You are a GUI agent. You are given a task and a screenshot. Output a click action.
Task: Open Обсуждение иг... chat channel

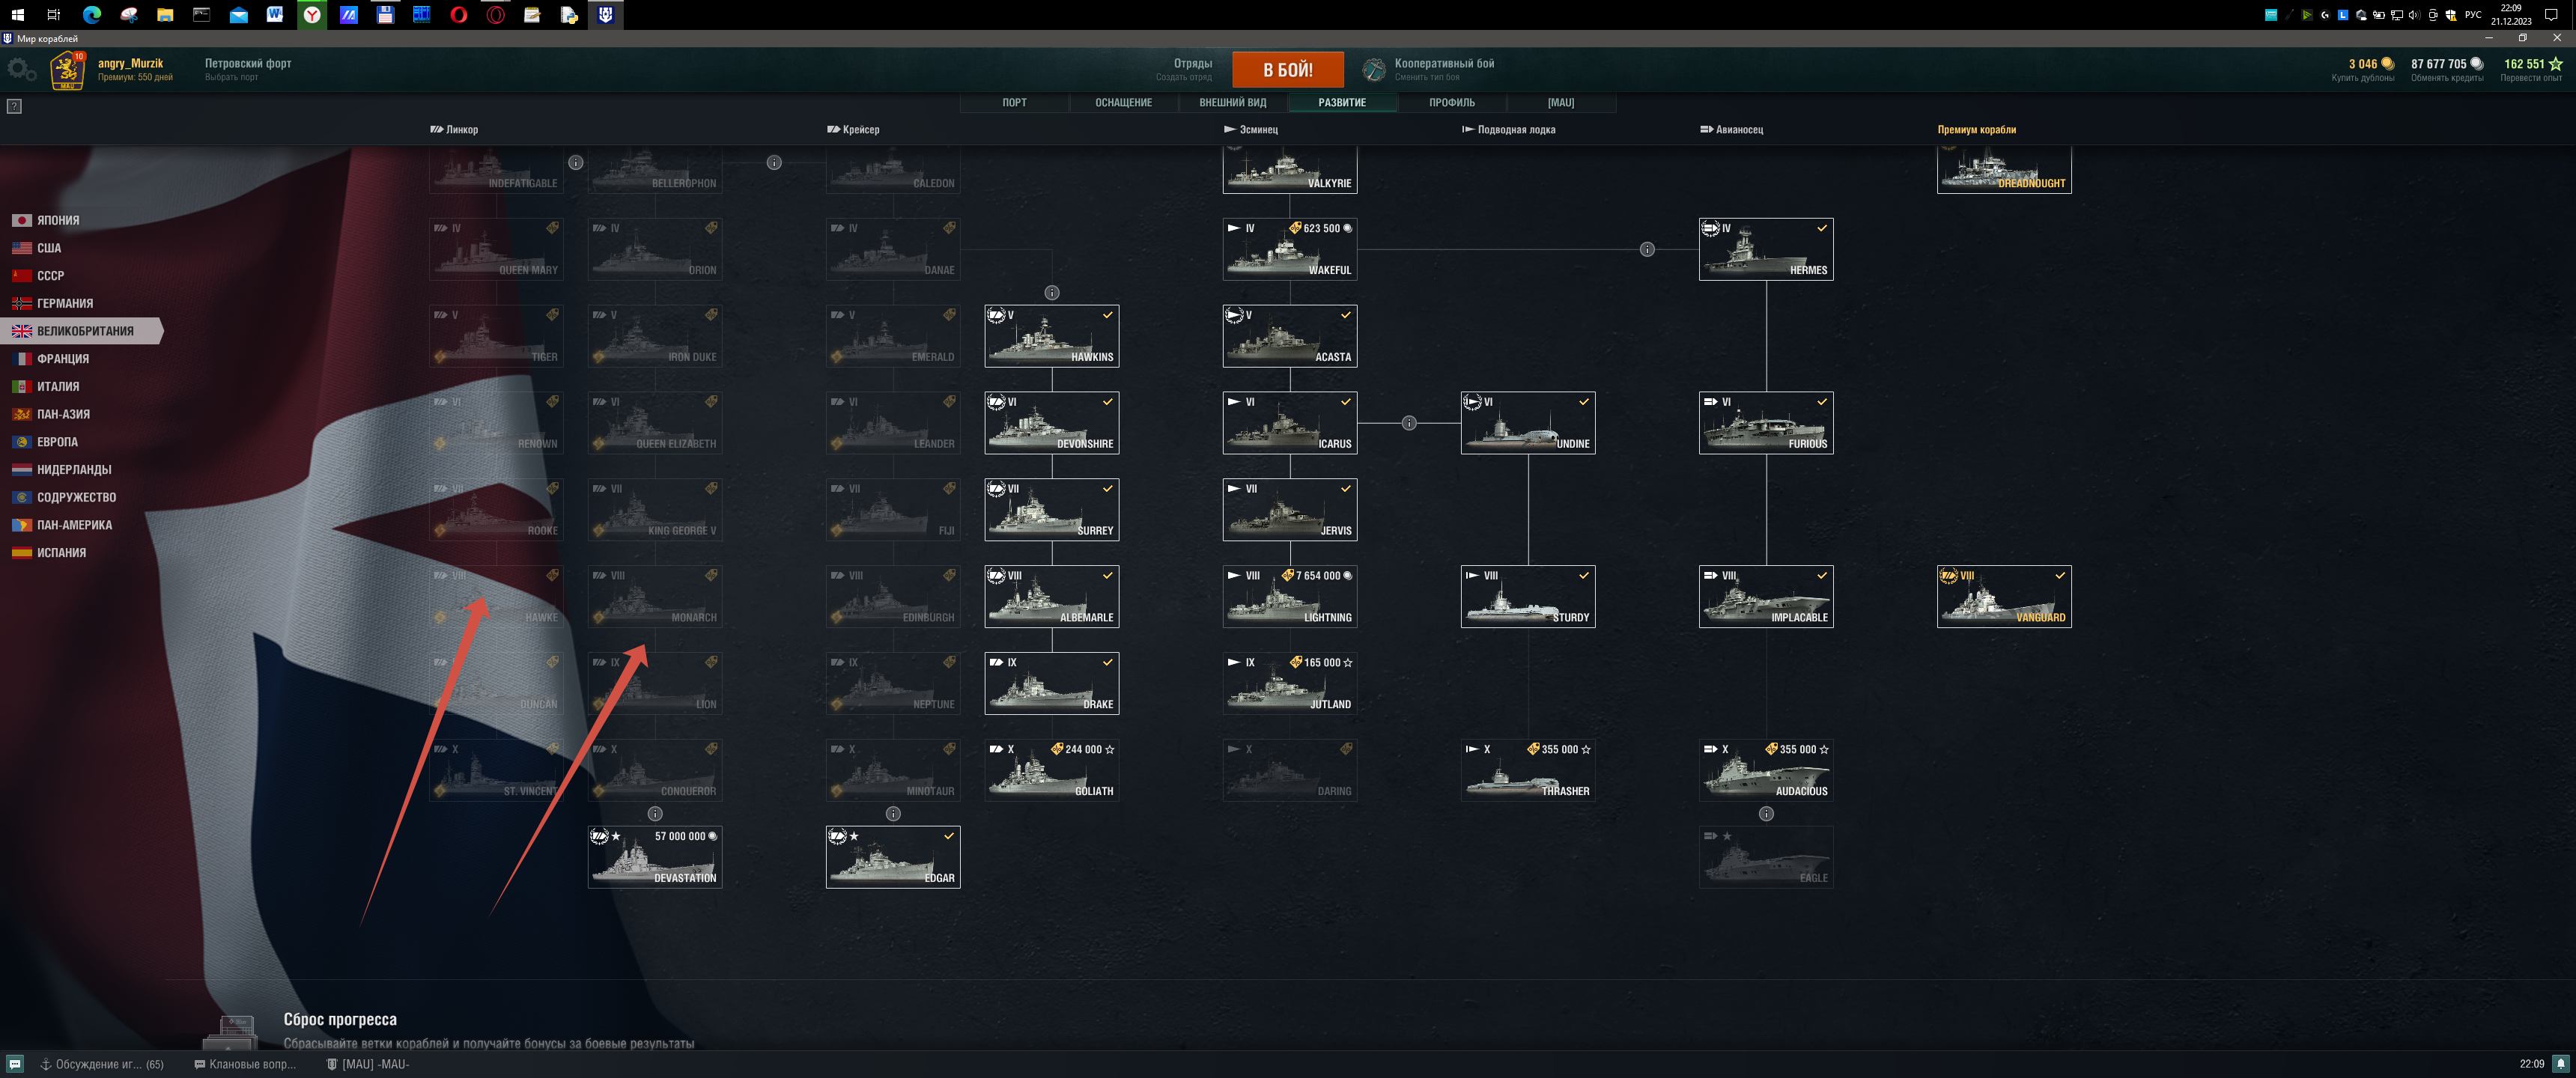pyautogui.click(x=101, y=1064)
